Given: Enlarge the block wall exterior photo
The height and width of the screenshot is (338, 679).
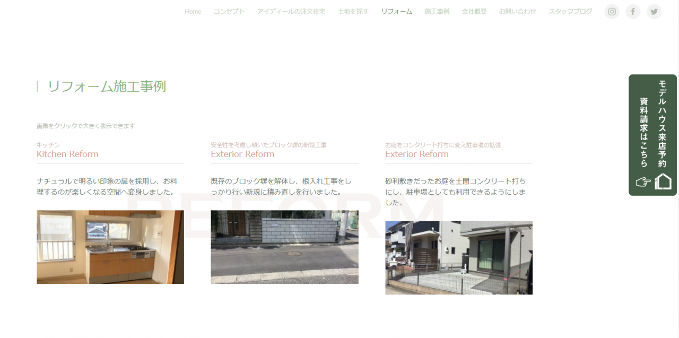Looking at the screenshot, I should point(284,247).
